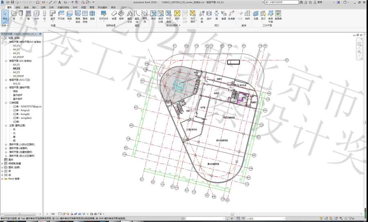Click Set work plane (设置) tool

[256, 15]
